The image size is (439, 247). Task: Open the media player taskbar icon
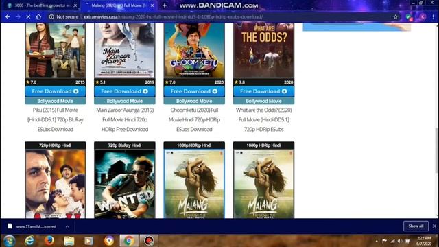coord(88,241)
